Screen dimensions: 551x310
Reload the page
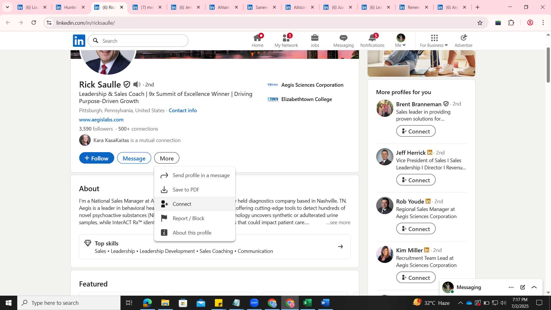click(x=34, y=23)
